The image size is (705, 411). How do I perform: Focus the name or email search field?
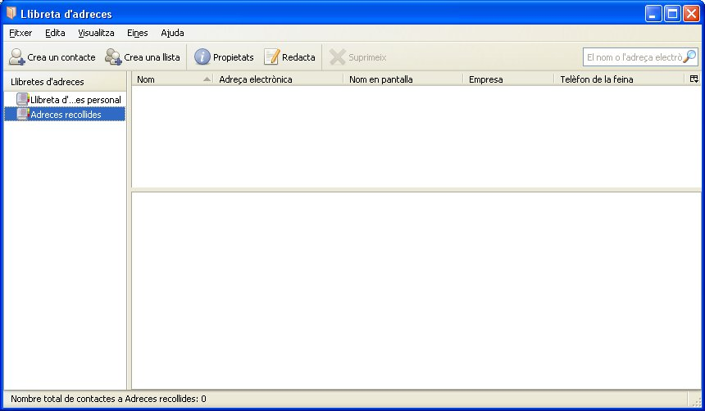tap(633, 57)
